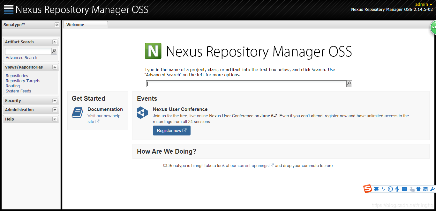
Task: Click the green status circle badge
Action: coord(433,27)
